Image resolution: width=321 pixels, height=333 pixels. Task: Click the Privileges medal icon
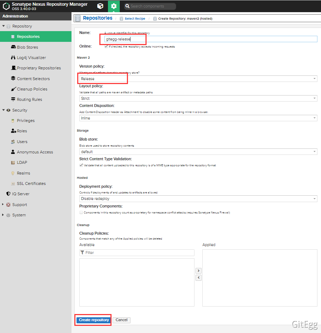pyautogui.click(x=13, y=121)
